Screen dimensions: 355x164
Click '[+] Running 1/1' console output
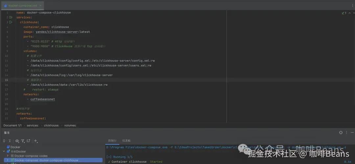pos(119,157)
